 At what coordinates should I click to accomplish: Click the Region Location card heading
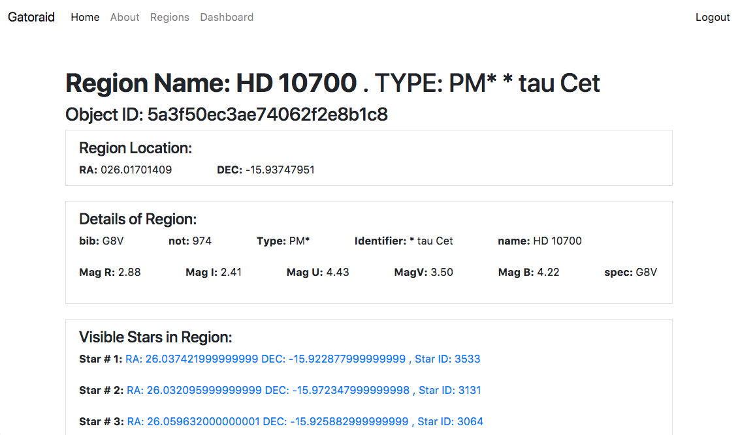coord(135,148)
